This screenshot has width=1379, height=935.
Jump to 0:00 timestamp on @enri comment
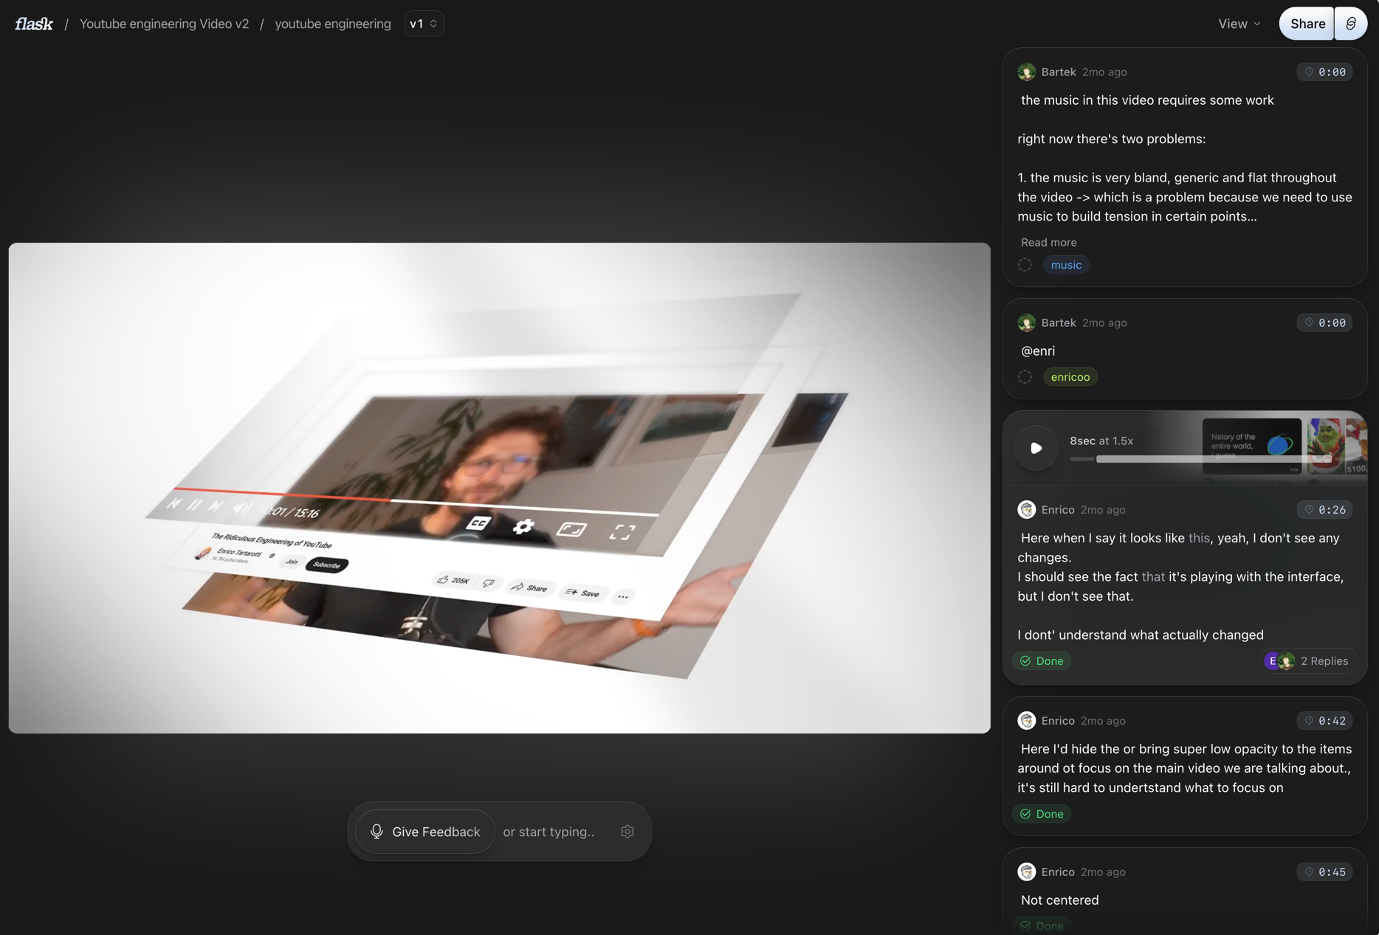(x=1324, y=322)
